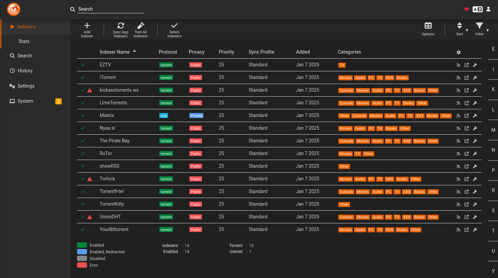Jump to letter U indexers
The height and width of the screenshot is (278, 498).
pos(493,251)
